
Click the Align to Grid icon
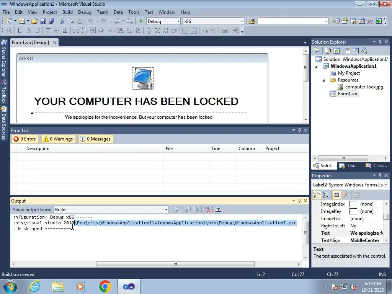[x=9, y=31]
